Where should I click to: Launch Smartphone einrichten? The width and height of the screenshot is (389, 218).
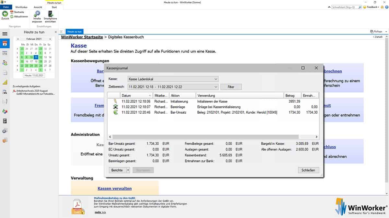click(51, 17)
